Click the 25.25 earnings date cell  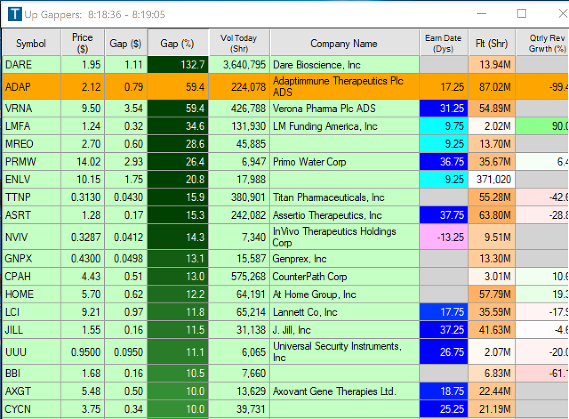pyautogui.click(x=444, y=409)
